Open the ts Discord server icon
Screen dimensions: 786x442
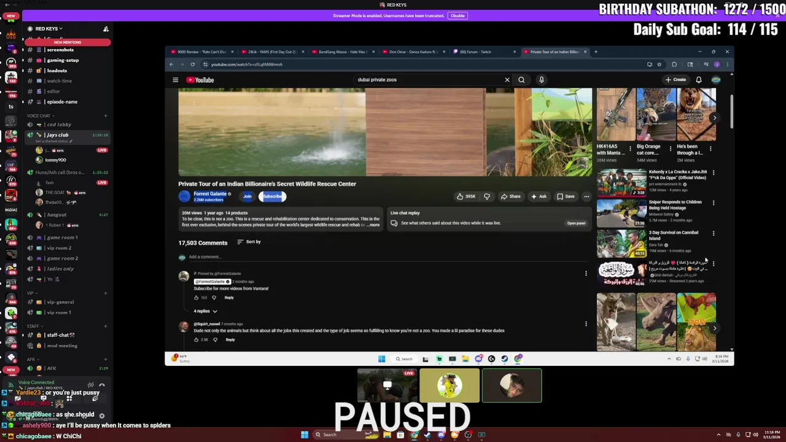coord(11,107)
